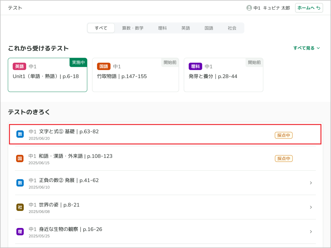Screen dimensions: 331x248
Task: Click the date 2025/06/08
Action: pos(39,212)
